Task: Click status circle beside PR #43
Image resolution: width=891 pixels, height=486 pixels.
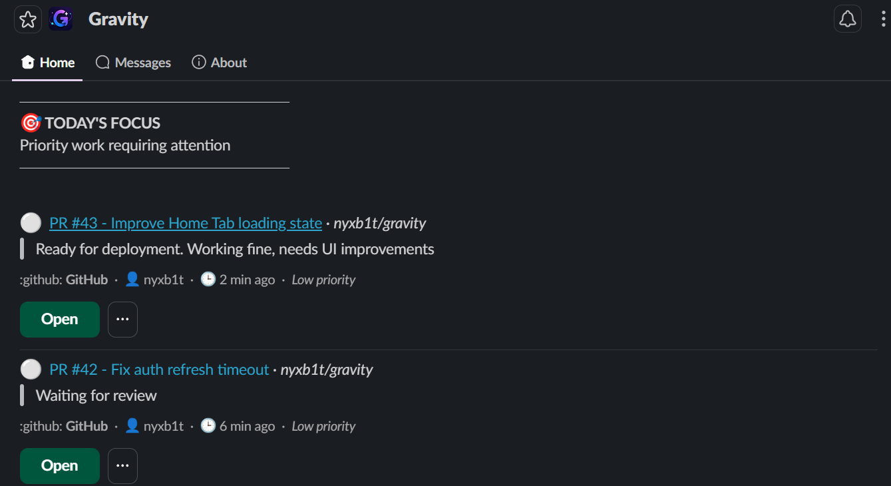Action: (31, 223)
